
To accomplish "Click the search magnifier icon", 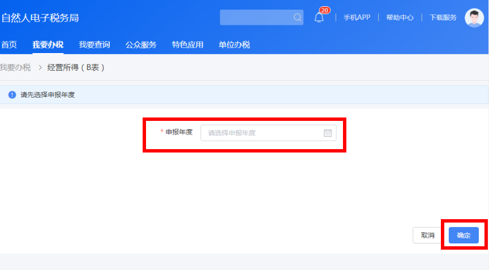I will click(x=297, y=18).
